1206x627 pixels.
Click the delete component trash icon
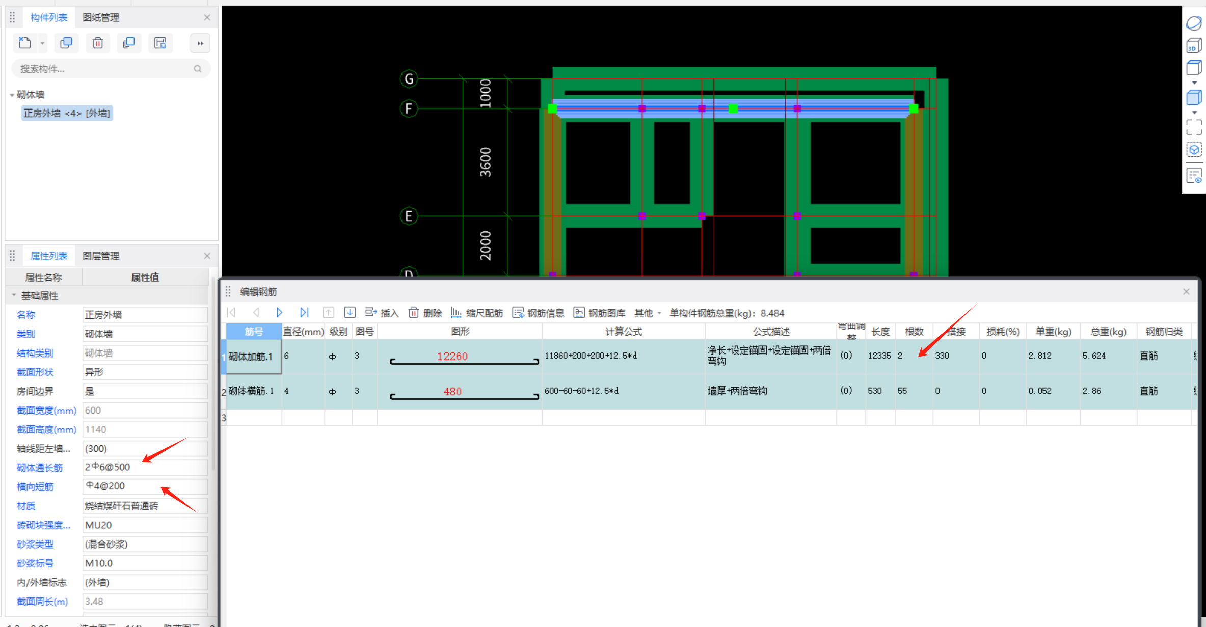[x=98, y=43]
